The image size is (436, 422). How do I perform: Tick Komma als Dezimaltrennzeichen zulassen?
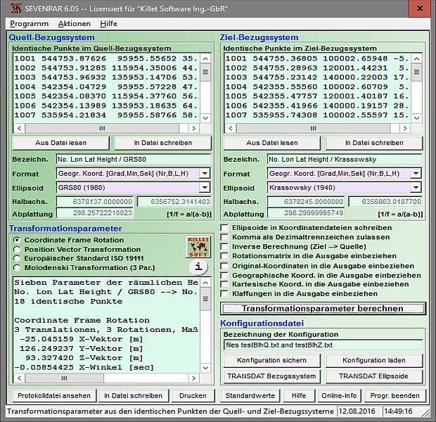click(224, 237)
